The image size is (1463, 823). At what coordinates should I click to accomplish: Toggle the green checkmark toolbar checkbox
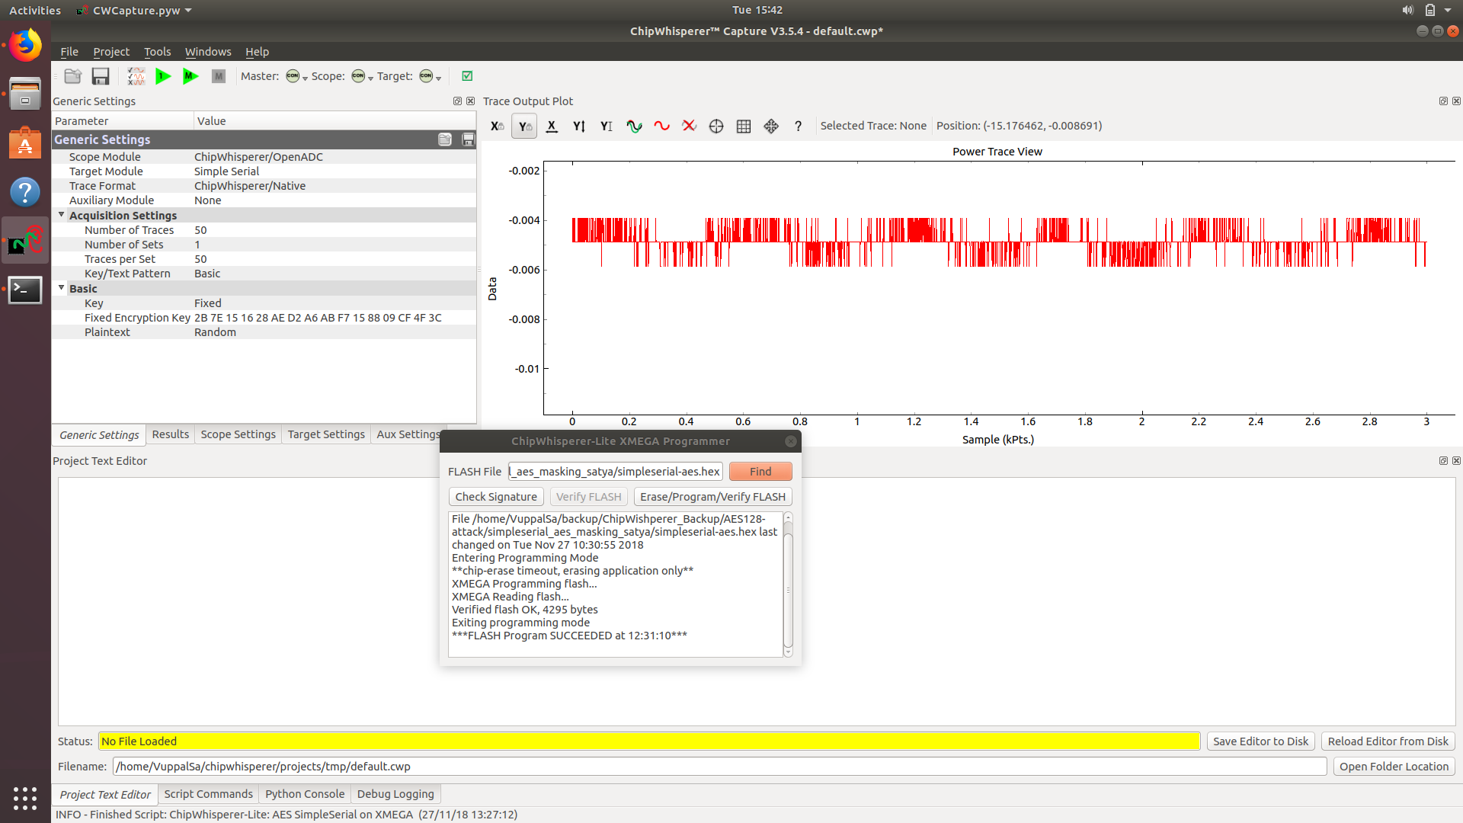click(x=467, y=75)
